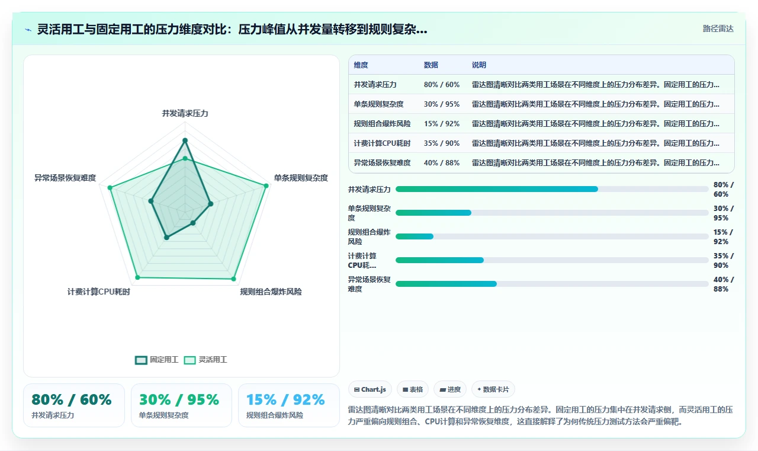The image size is (758, 451).
Task: Click the 并发请求压力 progress bar
Action: (552, 189)
